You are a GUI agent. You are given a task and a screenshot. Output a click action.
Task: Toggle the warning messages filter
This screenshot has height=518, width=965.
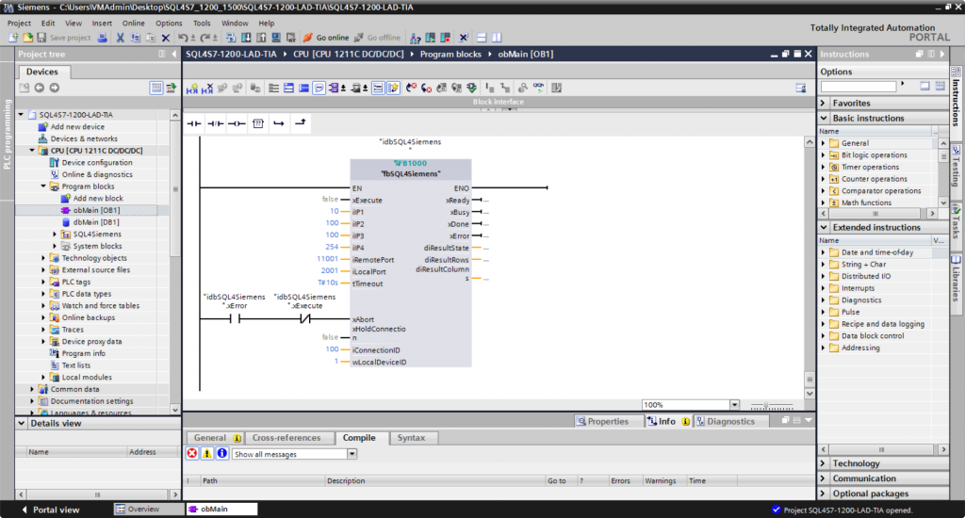[x=206, y=453]
